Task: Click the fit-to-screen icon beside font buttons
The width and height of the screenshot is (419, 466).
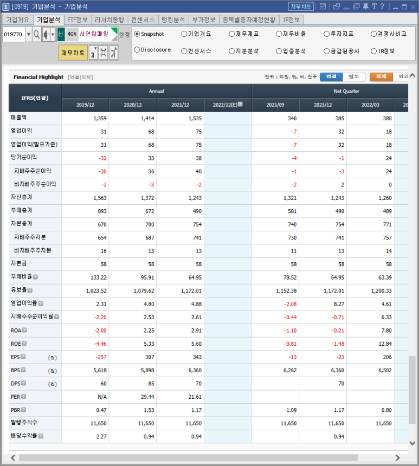Action: (x=103, y=53)
